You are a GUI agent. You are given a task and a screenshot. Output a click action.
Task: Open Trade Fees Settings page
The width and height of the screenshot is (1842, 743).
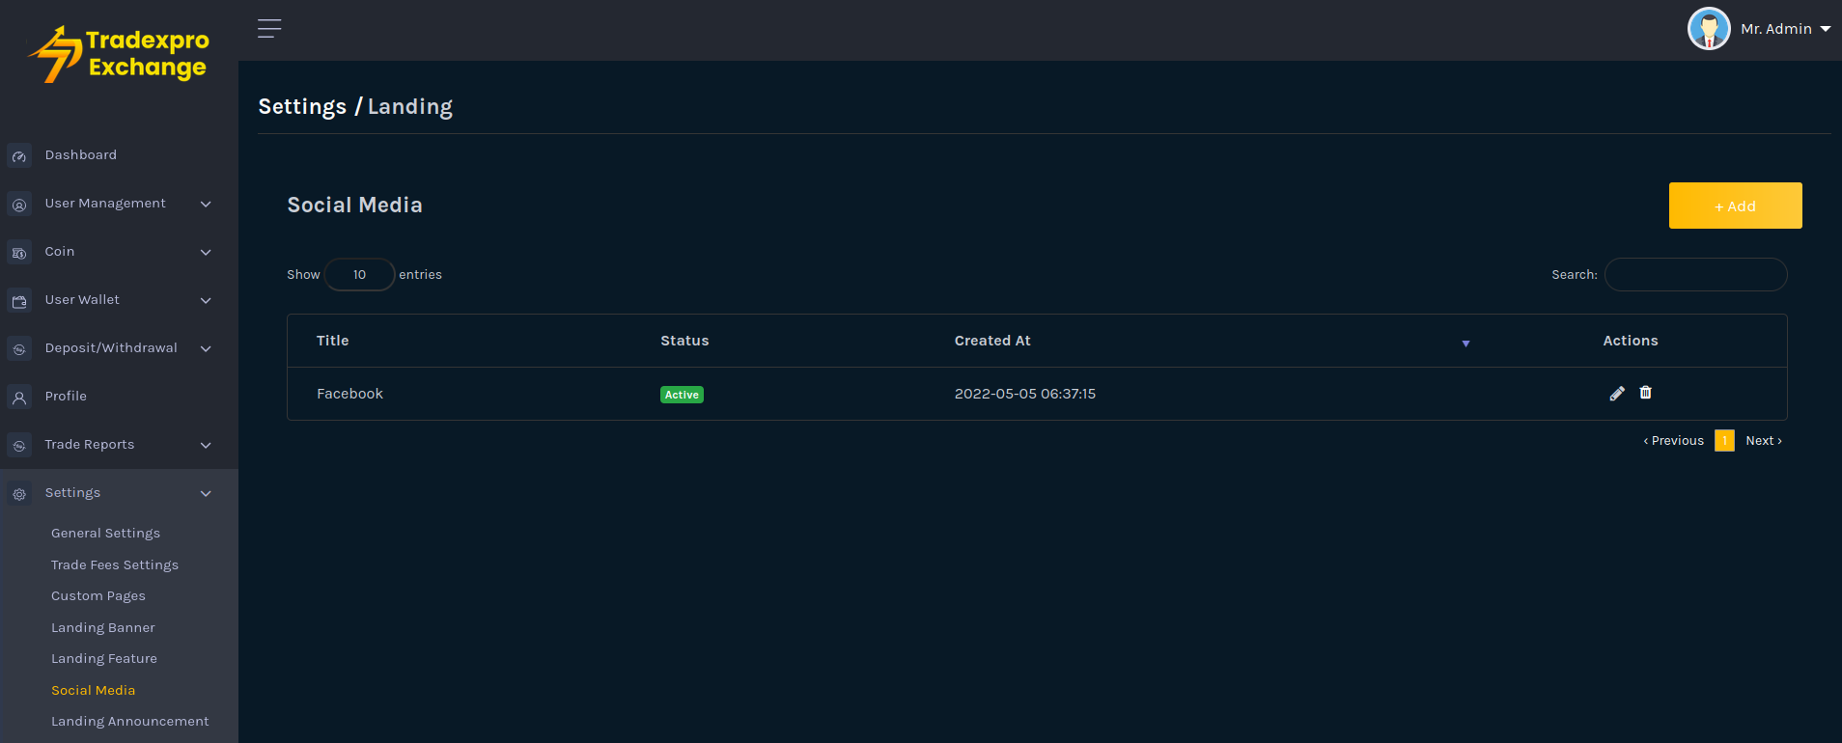pyautogui.click(x=114, y=565)
